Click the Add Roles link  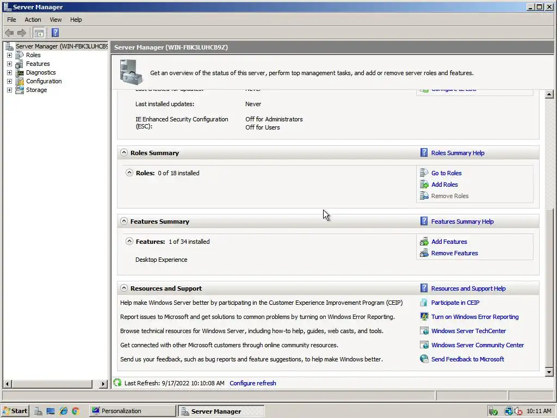(x=444, y=185)
